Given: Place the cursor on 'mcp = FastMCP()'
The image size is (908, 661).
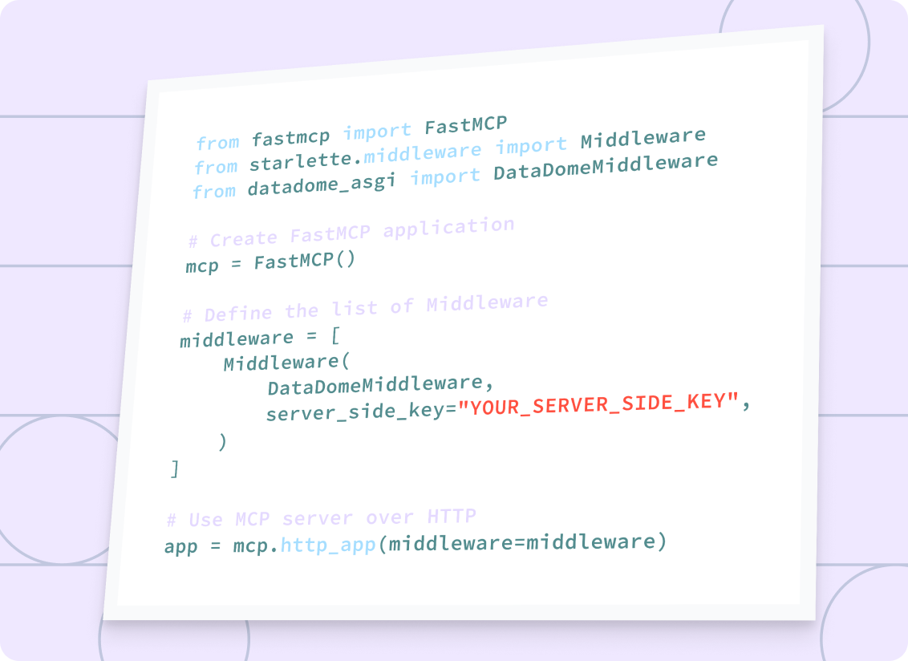Looking at the screenshot, I should click(x=270, y=262).
